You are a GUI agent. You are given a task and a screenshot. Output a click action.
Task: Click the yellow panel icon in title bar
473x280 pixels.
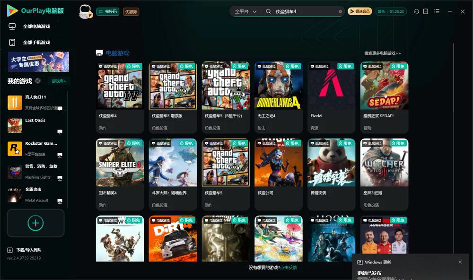pos(426,11)
